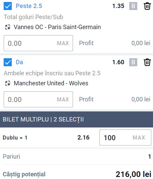Delete the Peste 2.5 selection with trash icon

coord(147,6)
